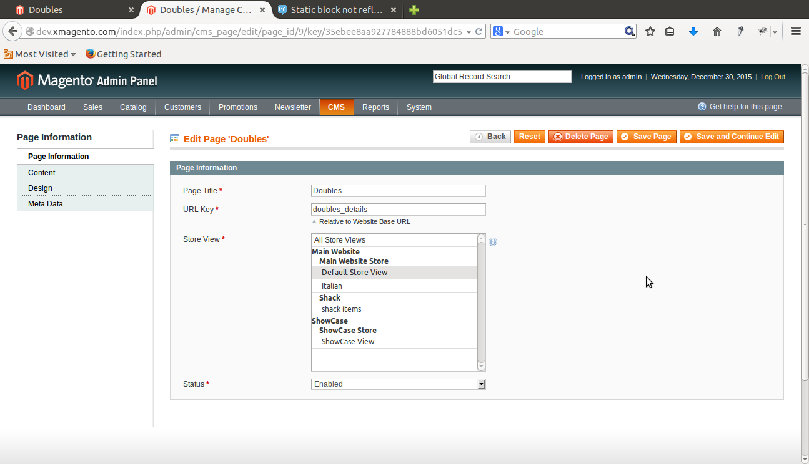The width and height of the screenshot is (809, 464).
Task: Open Customers menu
Action: (182, 107)
